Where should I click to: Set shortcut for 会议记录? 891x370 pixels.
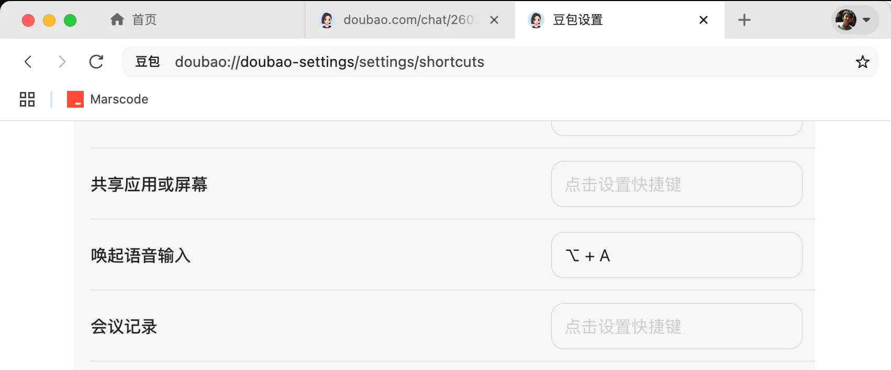click(676, 326)
